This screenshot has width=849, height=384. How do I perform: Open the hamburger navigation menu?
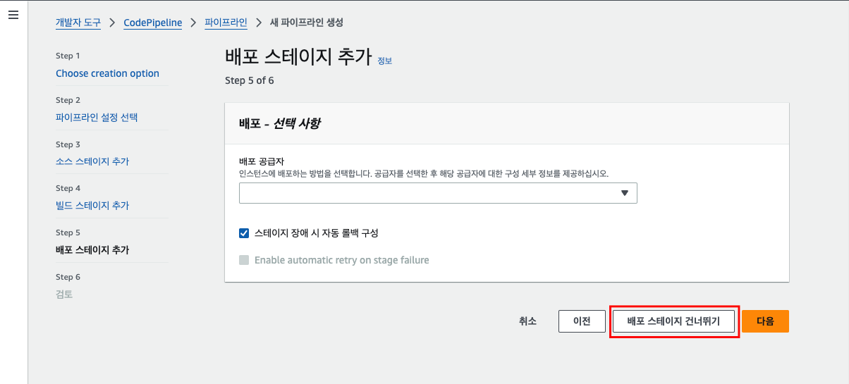coord(13,15)
